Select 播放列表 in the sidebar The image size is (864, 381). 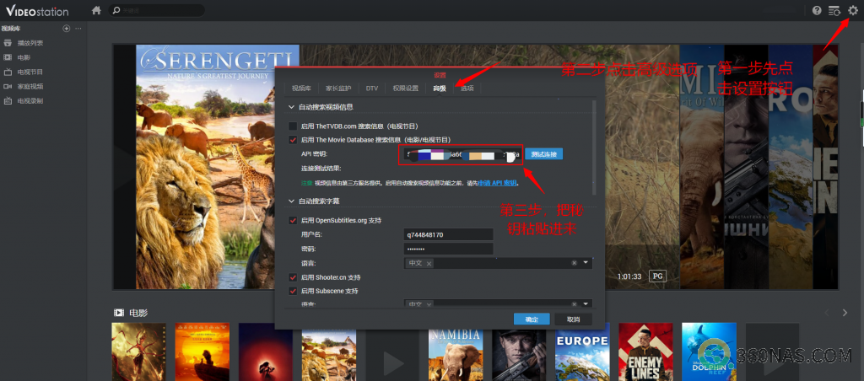coord(30,43)
